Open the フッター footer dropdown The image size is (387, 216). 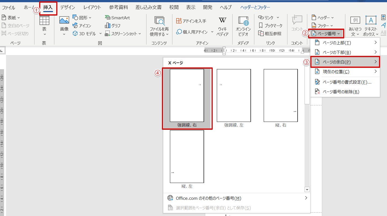coord(322,26)
